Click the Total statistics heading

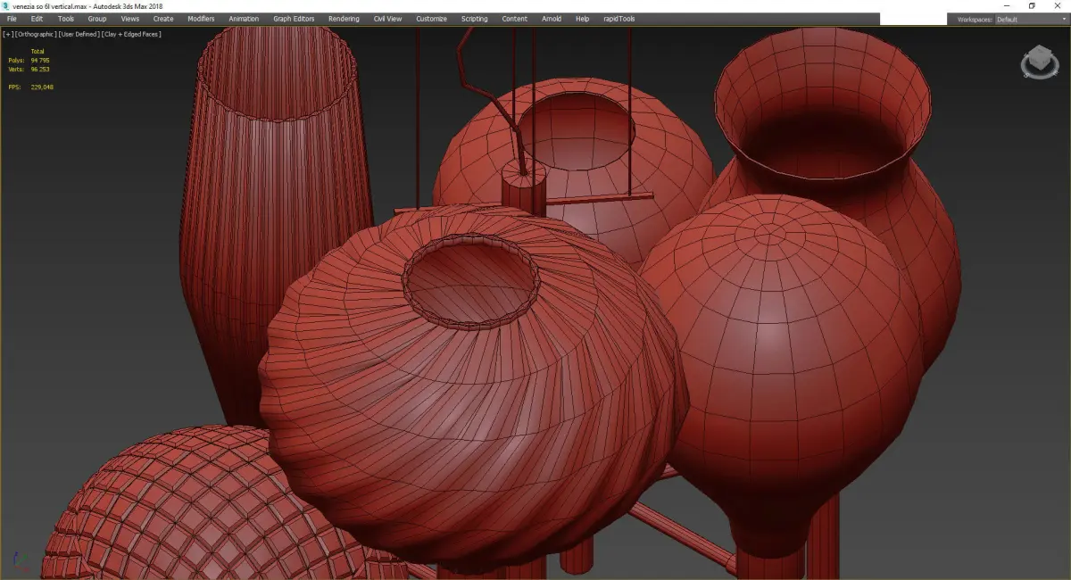37,51
